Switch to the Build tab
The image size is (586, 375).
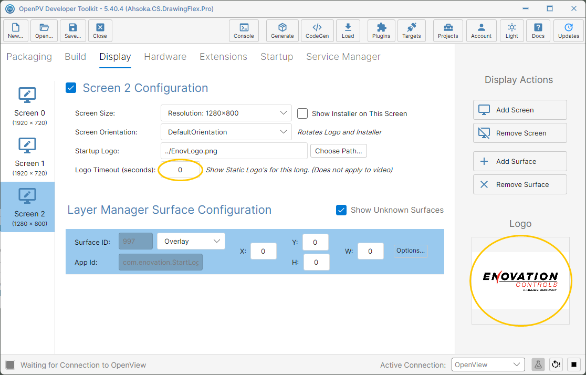pos(76,57)
